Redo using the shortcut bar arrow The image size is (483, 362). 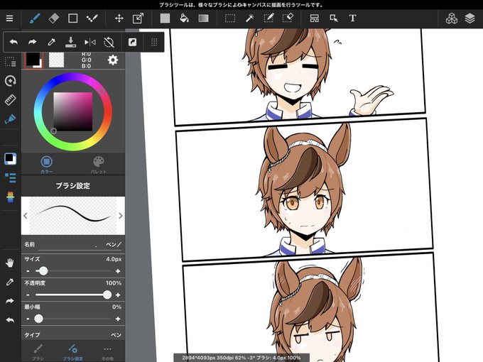point(33,42)
